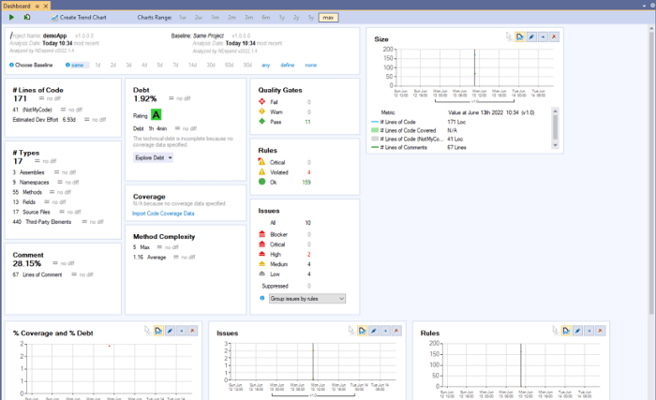656x400 pixels.
Task: Click the edit pencil icon on Size chart
Action: [531, 37]
